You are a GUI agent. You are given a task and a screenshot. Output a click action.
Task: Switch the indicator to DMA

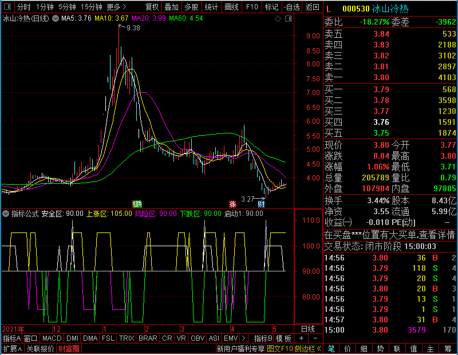point(90,338)
